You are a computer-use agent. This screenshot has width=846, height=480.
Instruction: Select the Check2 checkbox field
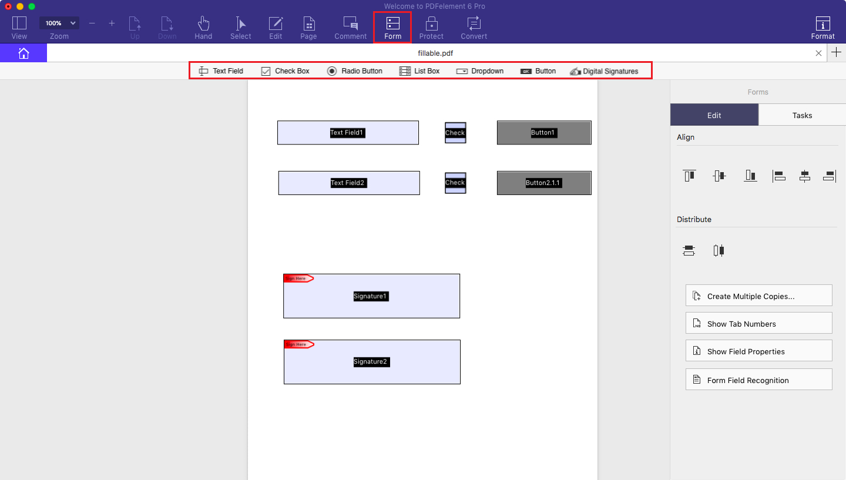[x=455, y=182]
